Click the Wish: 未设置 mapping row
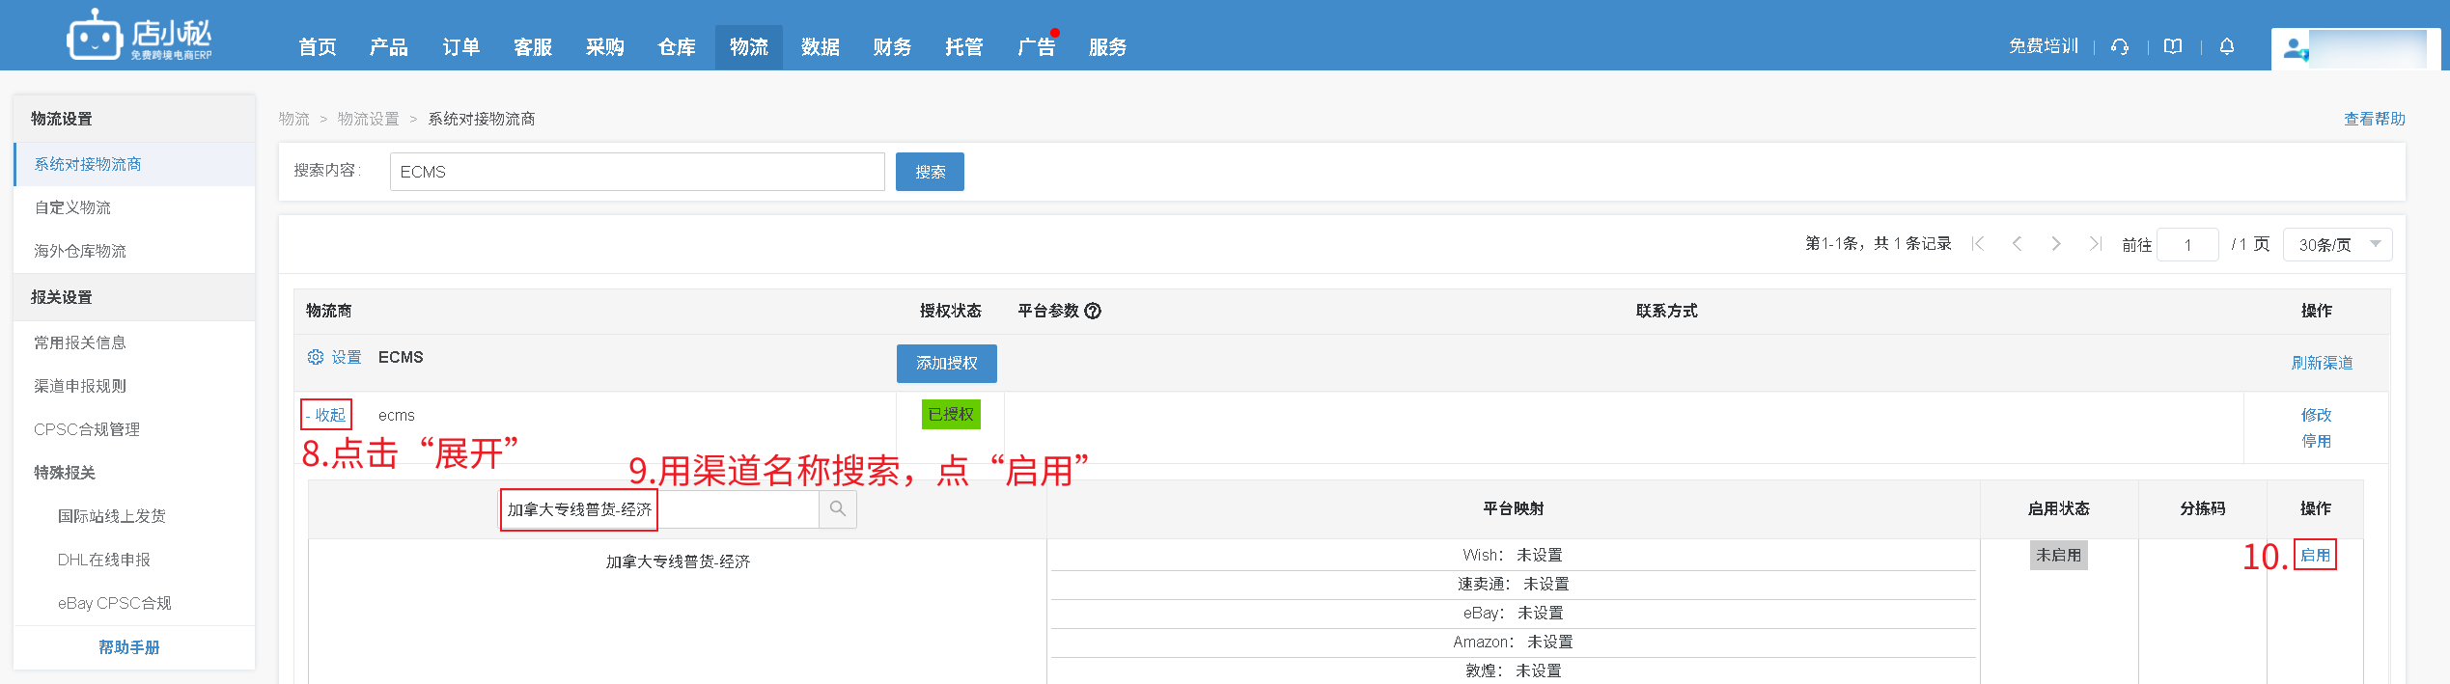 tap(1513, 555)
